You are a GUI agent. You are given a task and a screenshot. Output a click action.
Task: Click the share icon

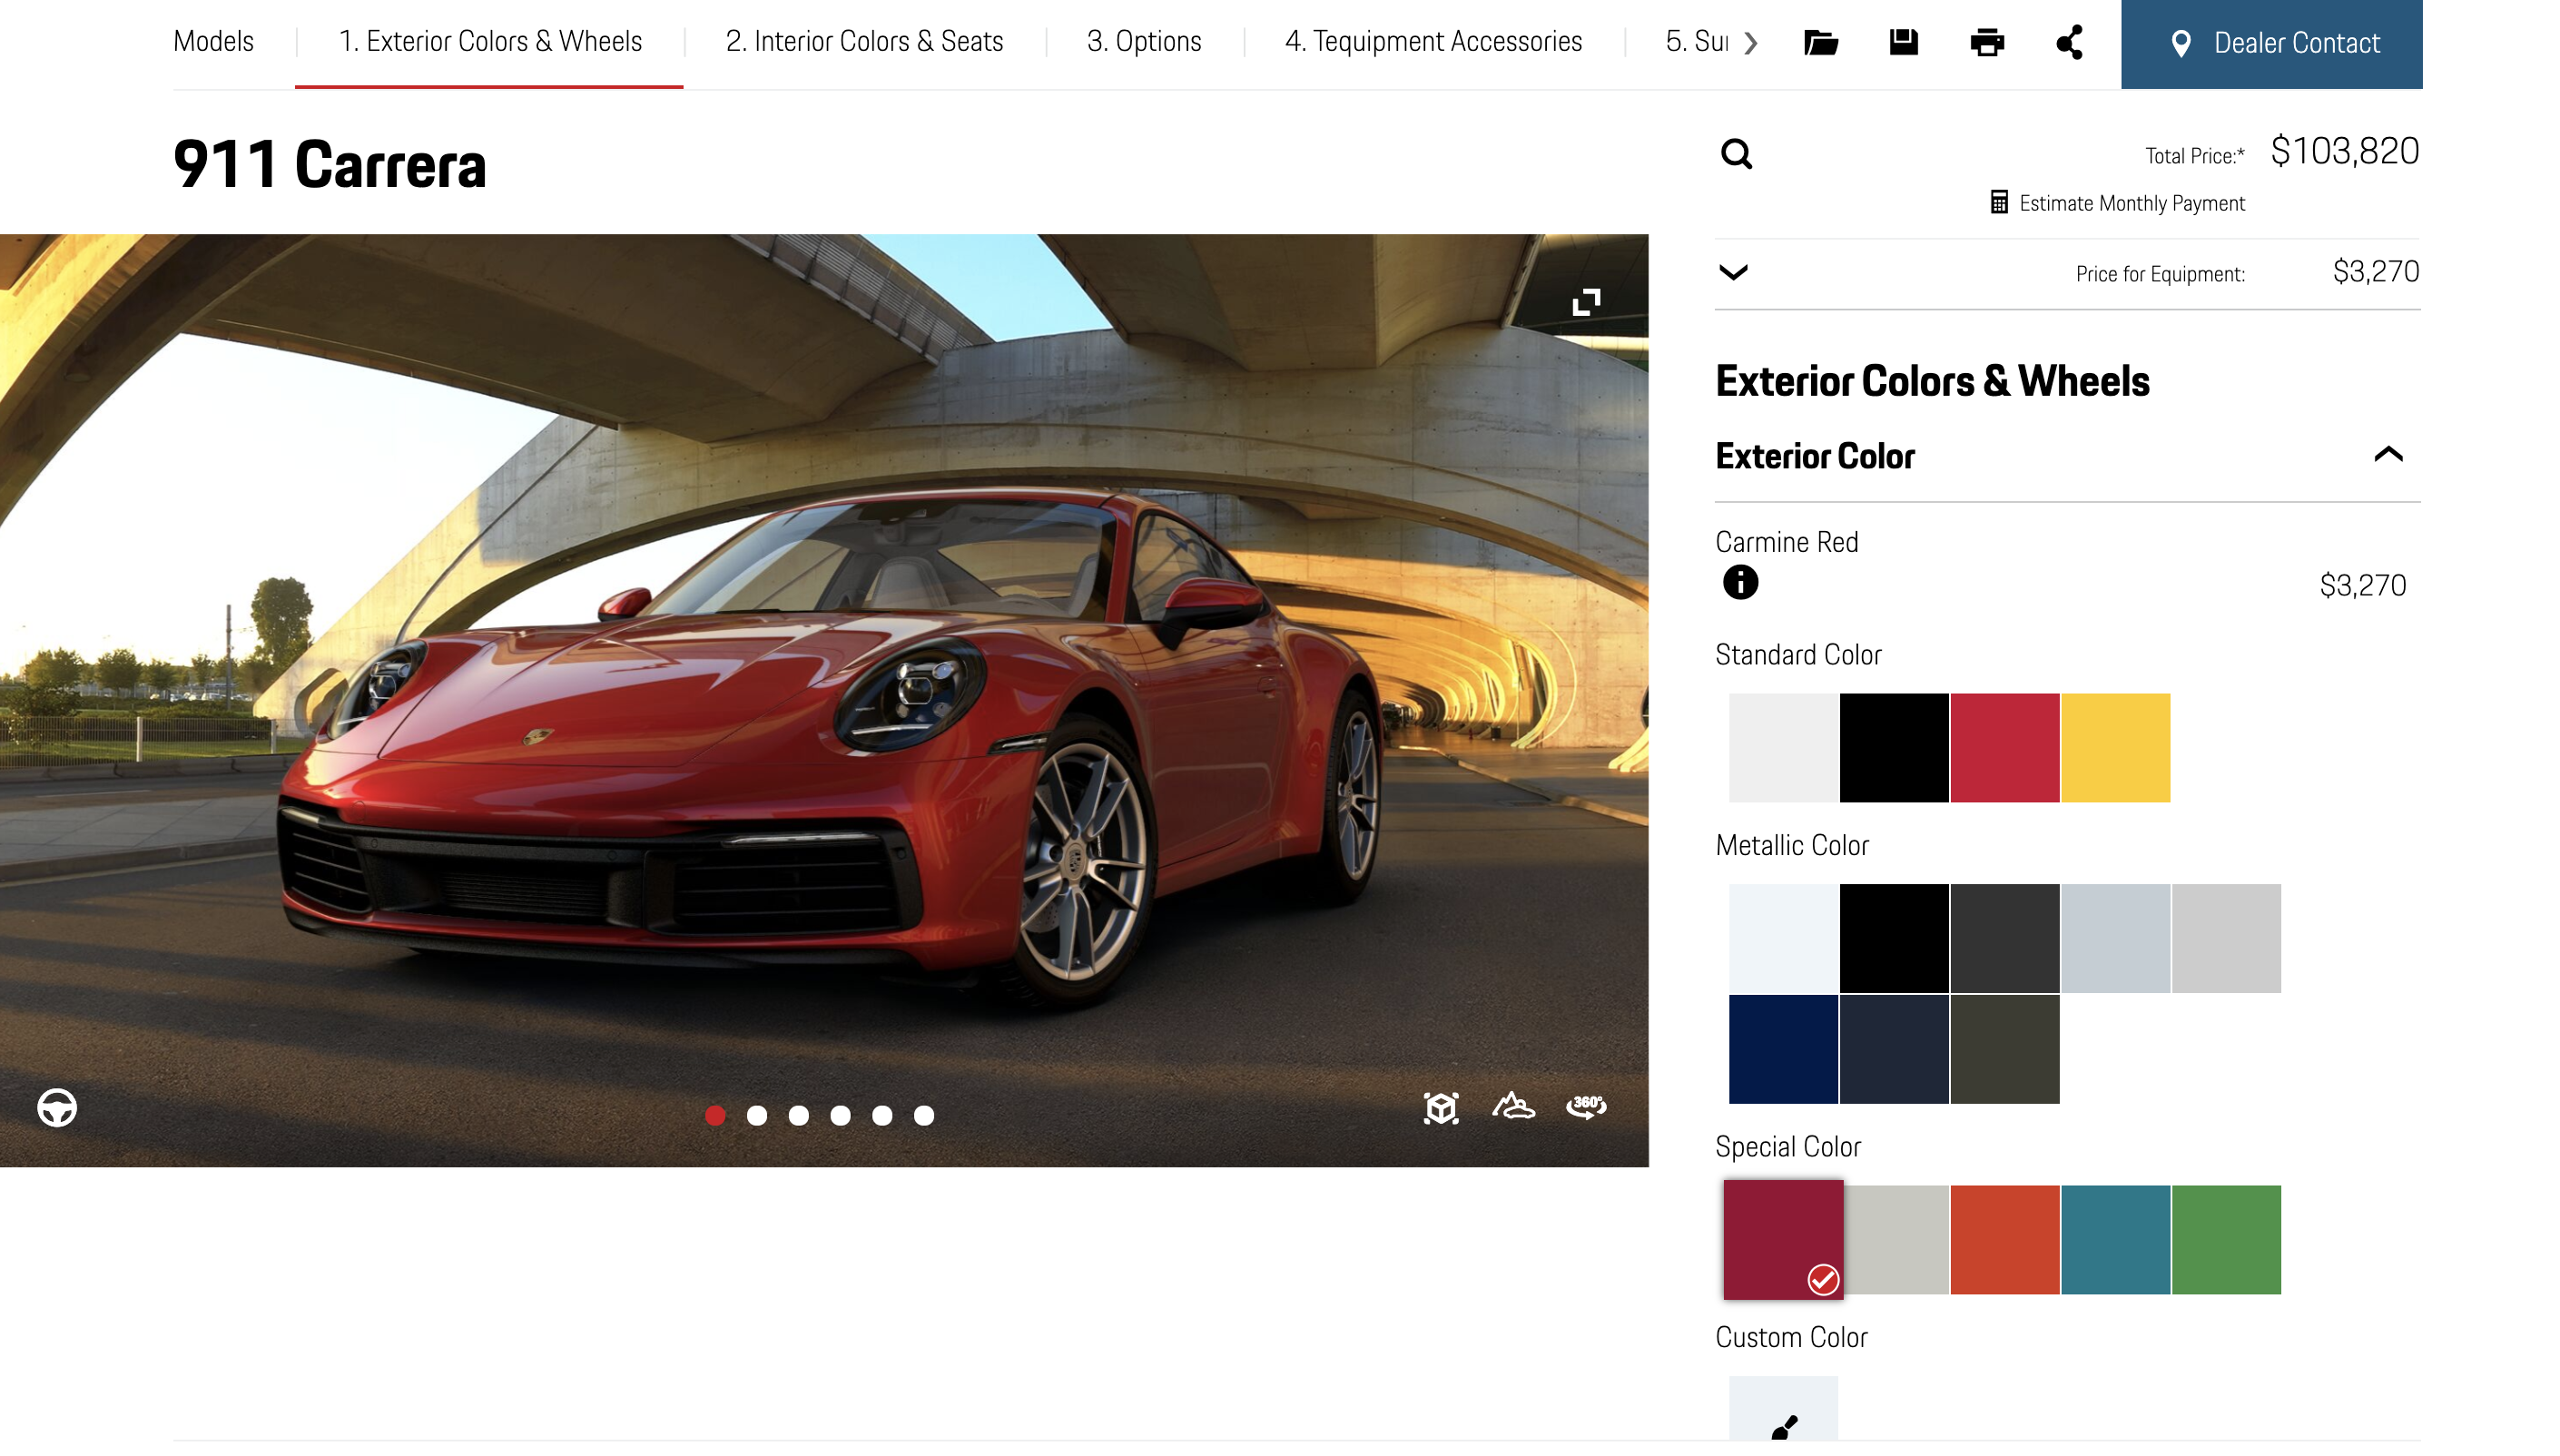pos(2069,43)
